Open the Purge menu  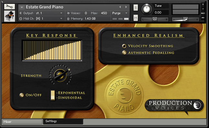[x=120, y=13]
